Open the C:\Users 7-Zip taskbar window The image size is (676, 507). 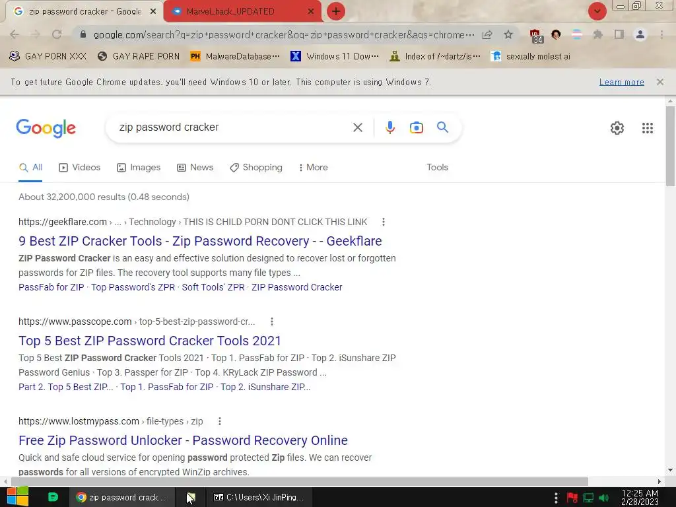[x=260, y=497]
